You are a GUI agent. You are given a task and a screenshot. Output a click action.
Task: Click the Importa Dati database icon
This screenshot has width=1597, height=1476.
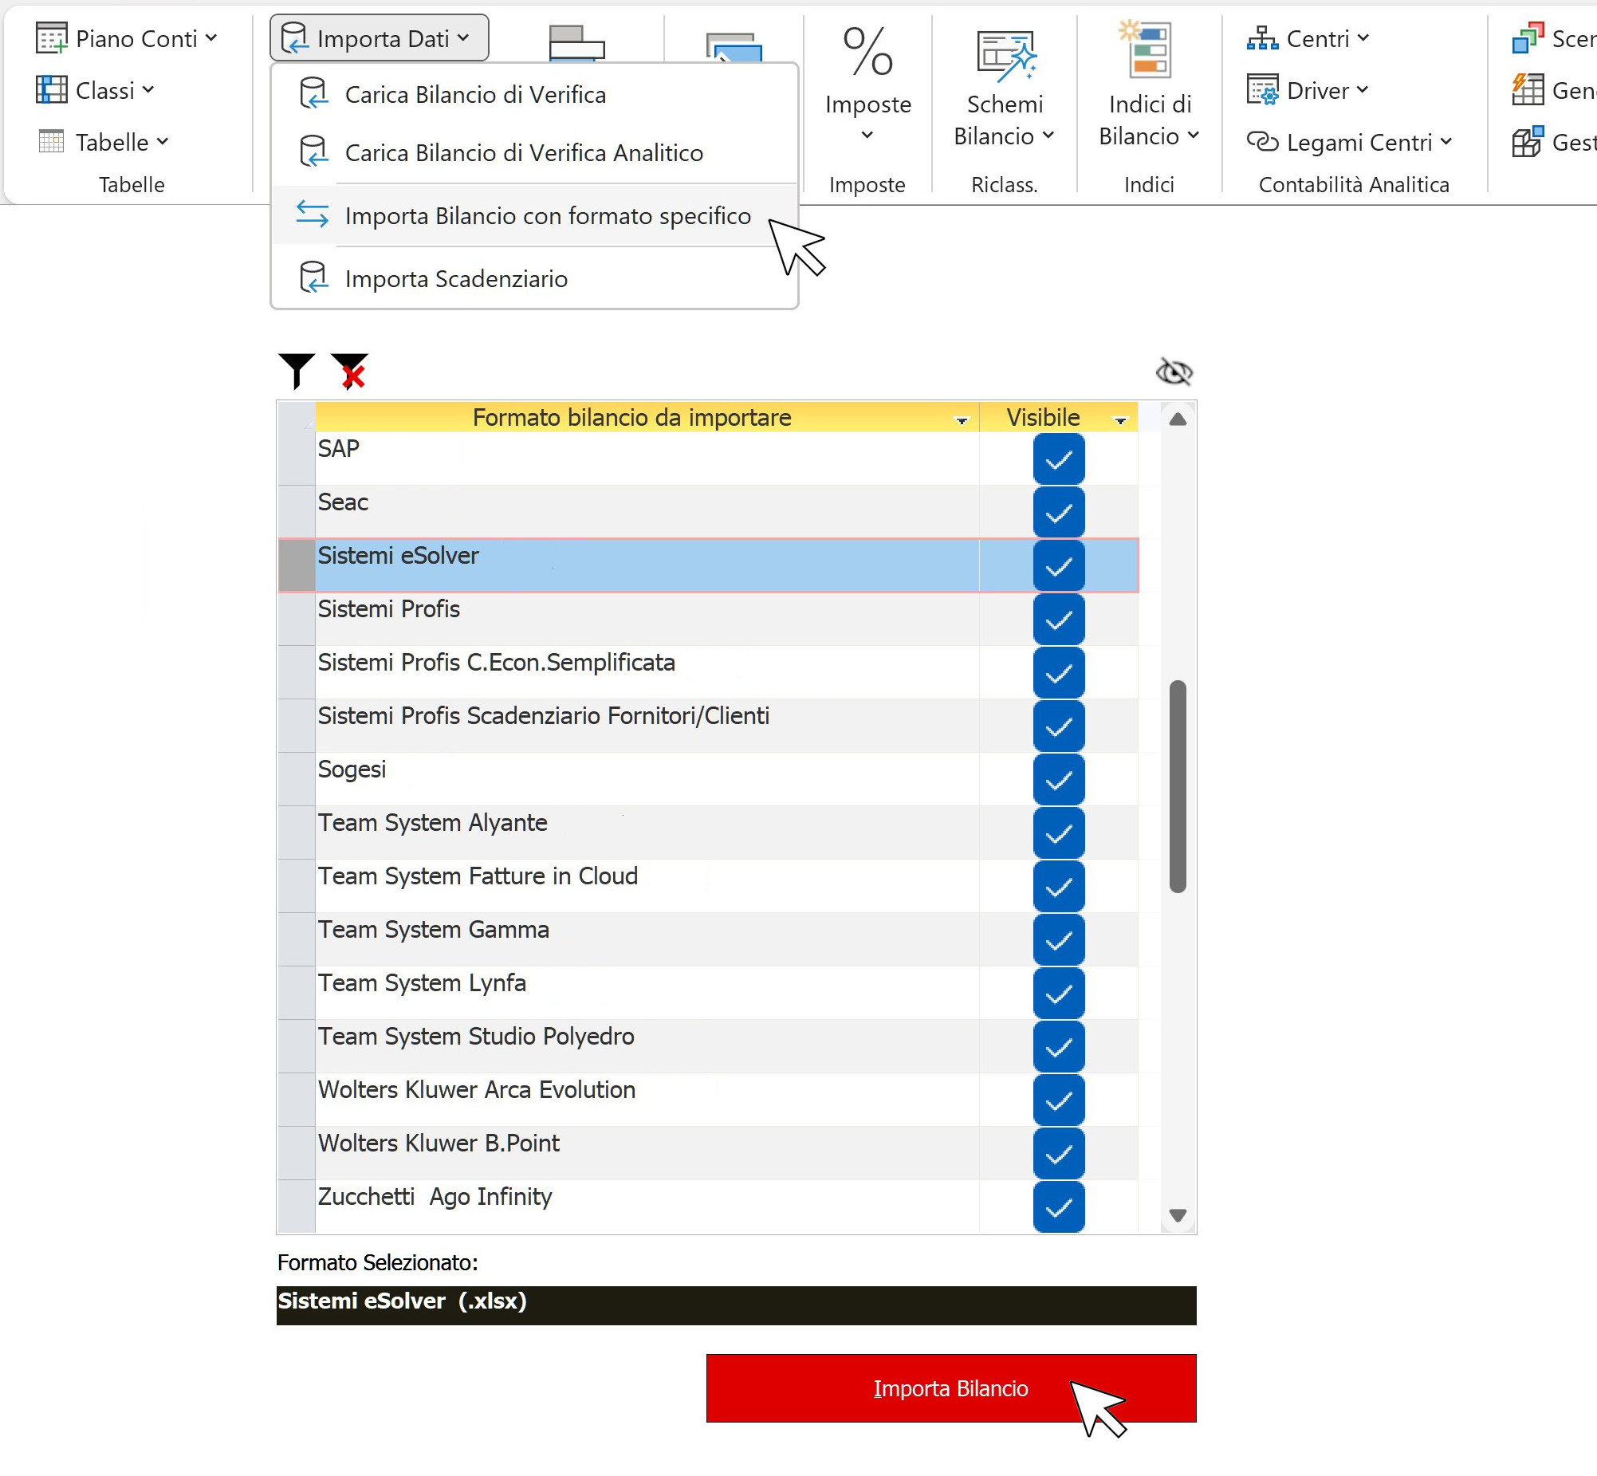(295, 37)
